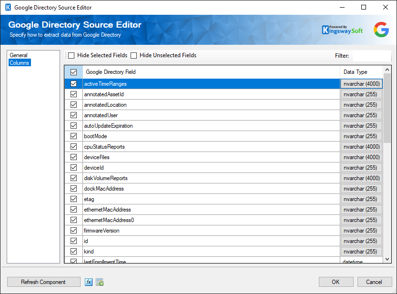
Task: Select the annotatedUser field row
Action: tap(211, 115)
